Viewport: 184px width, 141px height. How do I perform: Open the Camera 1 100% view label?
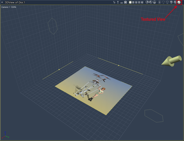9,7
